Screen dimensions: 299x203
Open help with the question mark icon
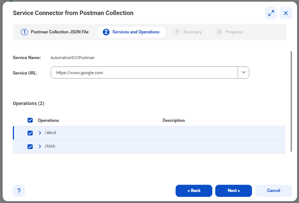coord(19,191)
